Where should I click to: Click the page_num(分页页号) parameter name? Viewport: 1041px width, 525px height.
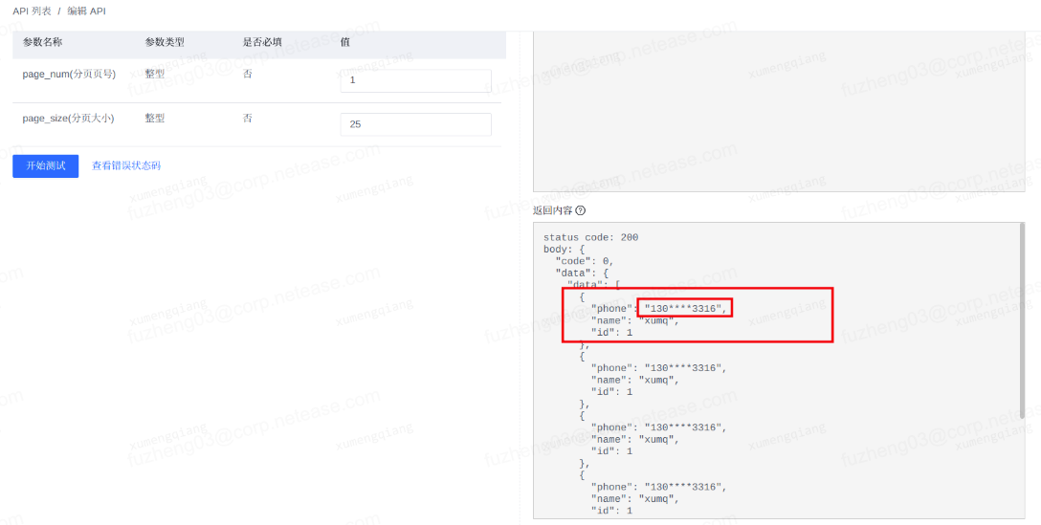point(69,75)
